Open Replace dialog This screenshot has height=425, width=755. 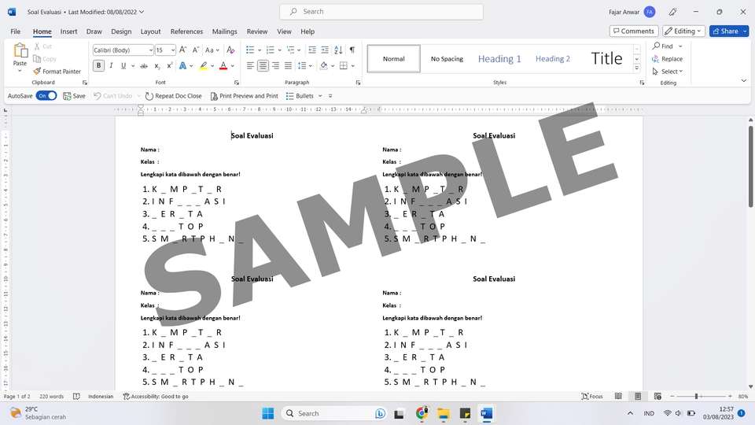(x=668, y=59)
